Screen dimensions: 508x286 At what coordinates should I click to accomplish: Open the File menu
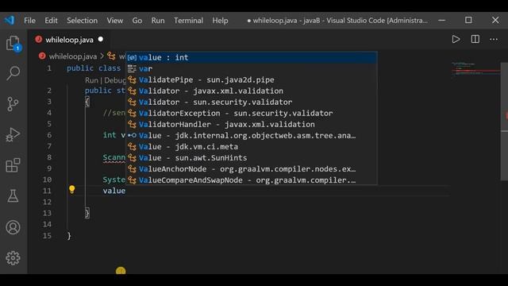tap(29, 21)
